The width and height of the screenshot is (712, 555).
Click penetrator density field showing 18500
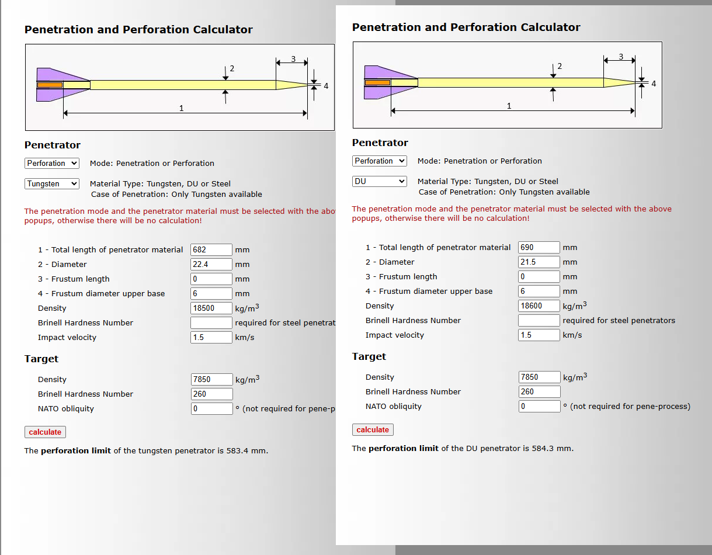(x=211, y=308)
